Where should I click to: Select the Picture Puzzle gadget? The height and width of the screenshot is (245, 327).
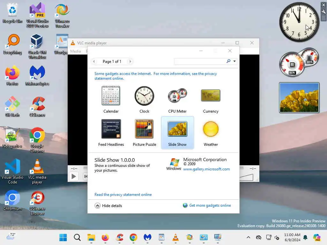point(144,132)
